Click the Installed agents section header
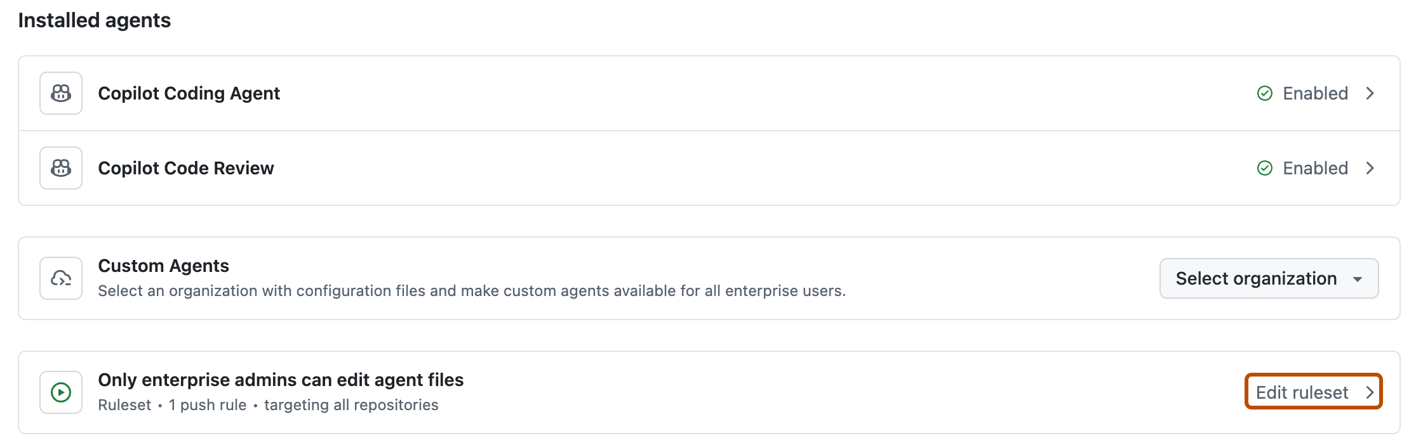Image resolution: width=1416 pixels, height=445 pixels. point(95,20)
